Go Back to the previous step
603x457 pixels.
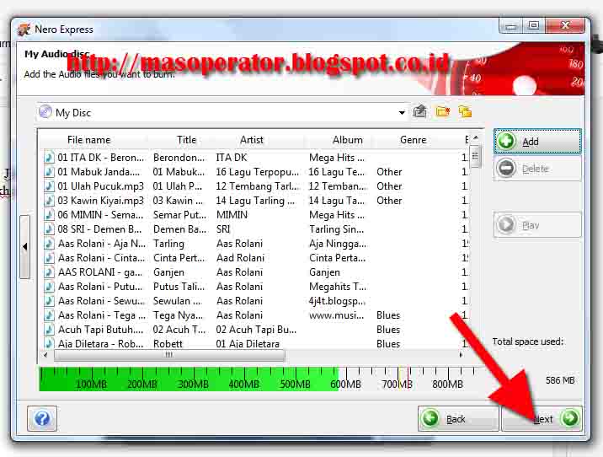click(458, 418)
